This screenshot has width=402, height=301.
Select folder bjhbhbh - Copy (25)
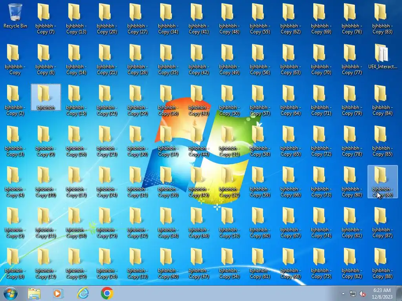click(107, 223)
